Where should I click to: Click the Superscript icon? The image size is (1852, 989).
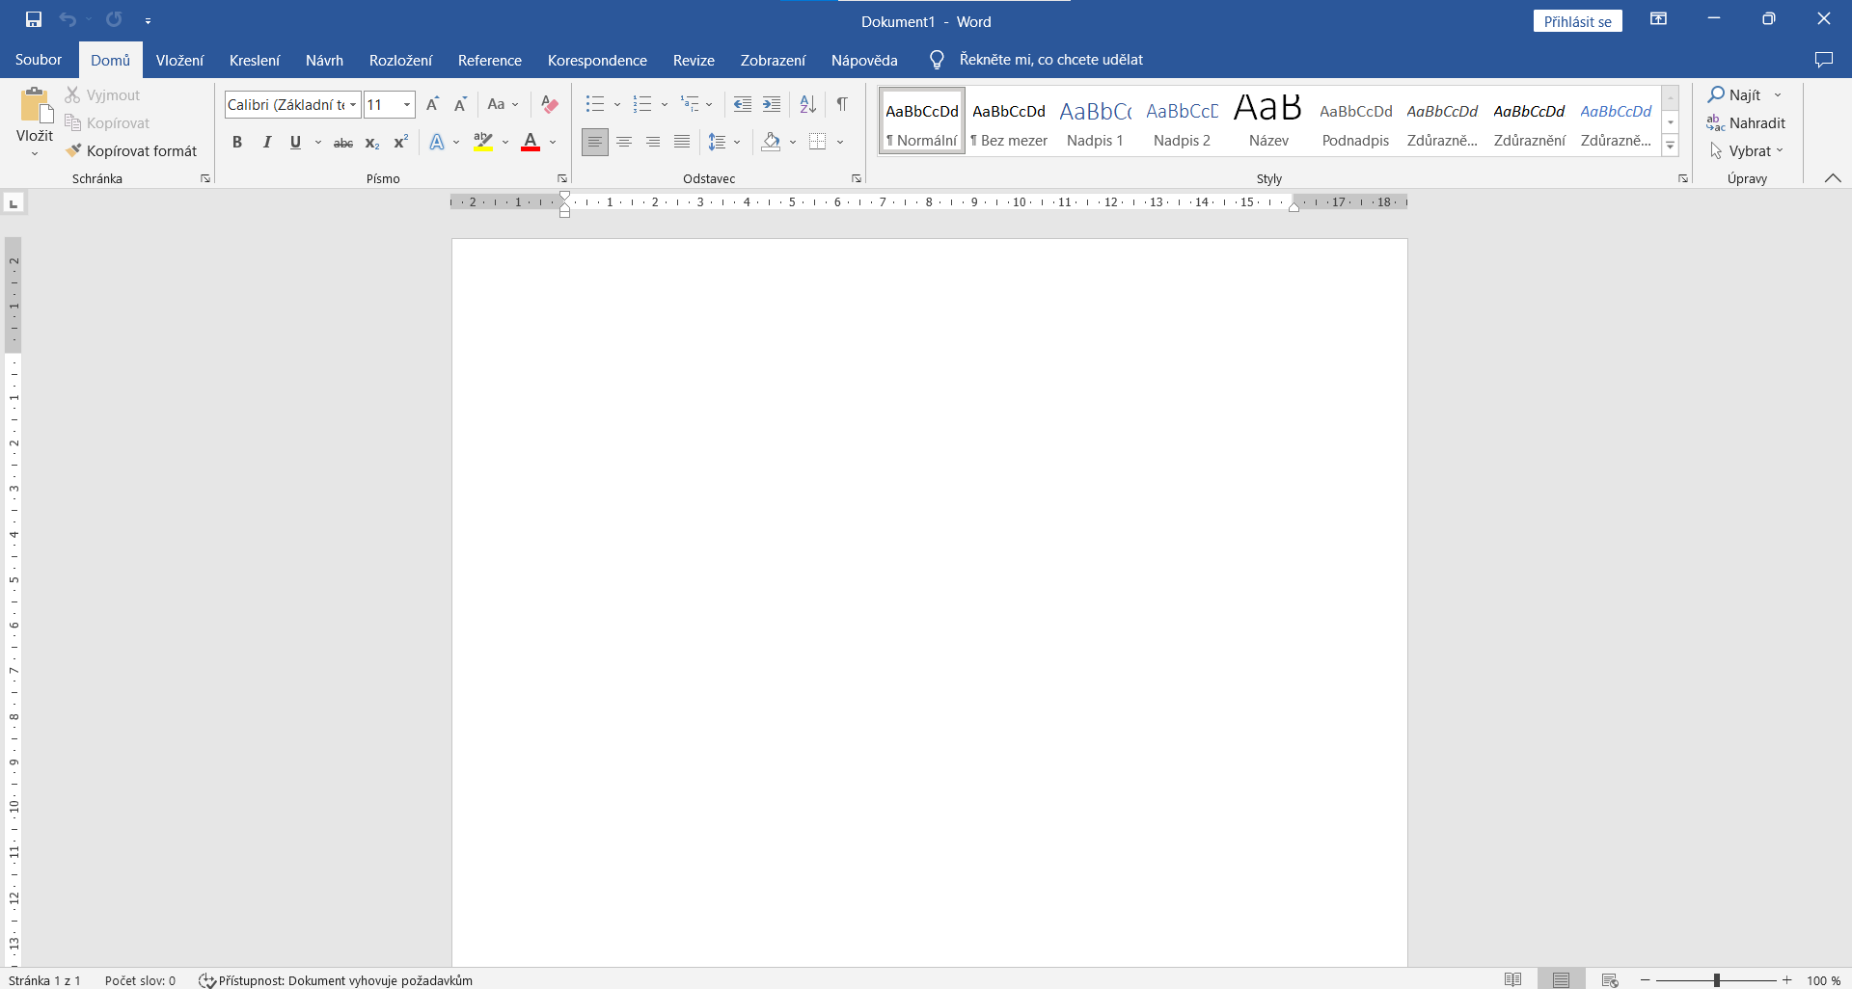click(401, 143)
